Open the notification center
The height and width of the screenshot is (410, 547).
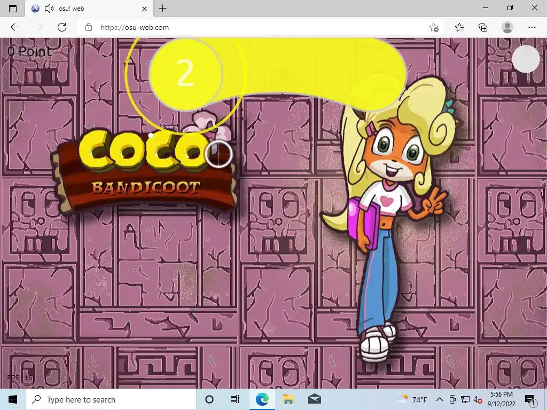(x=530, y=399)
